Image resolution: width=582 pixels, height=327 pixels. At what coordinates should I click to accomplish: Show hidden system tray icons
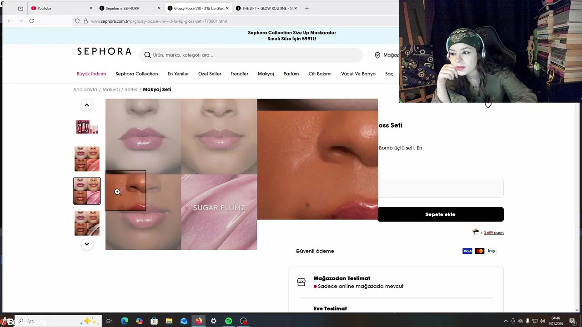tap(506, 321)
